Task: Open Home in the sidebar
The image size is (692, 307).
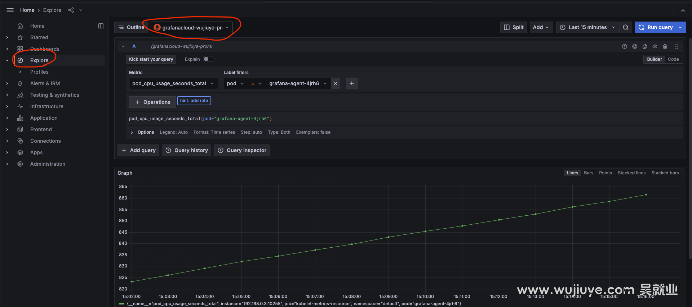Action: click(37, 26)
